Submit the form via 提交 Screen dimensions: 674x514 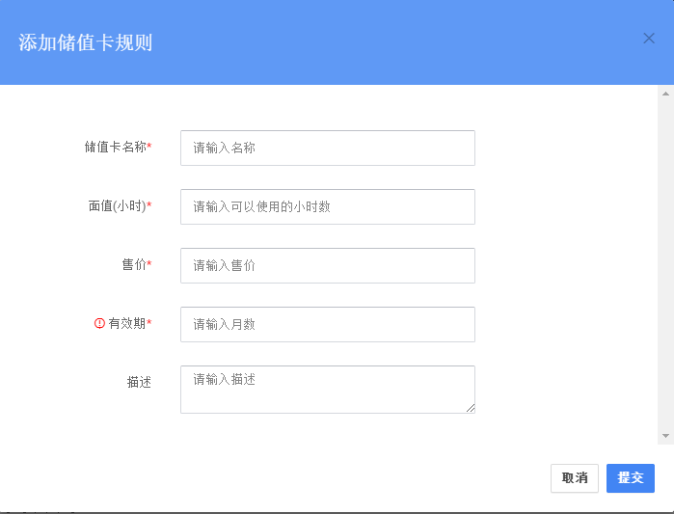(631, 478)
